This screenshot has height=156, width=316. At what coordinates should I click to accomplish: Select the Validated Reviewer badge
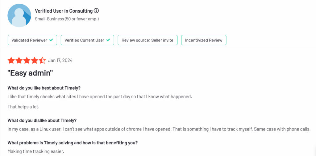(x=32, y=40)
